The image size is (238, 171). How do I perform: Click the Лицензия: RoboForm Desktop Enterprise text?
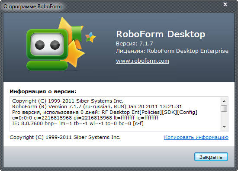(x=172, y=51)
